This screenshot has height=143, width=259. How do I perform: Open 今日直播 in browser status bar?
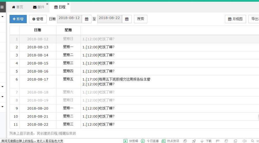(150, 141)
